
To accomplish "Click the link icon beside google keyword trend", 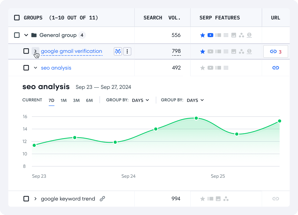I will 102,199.
